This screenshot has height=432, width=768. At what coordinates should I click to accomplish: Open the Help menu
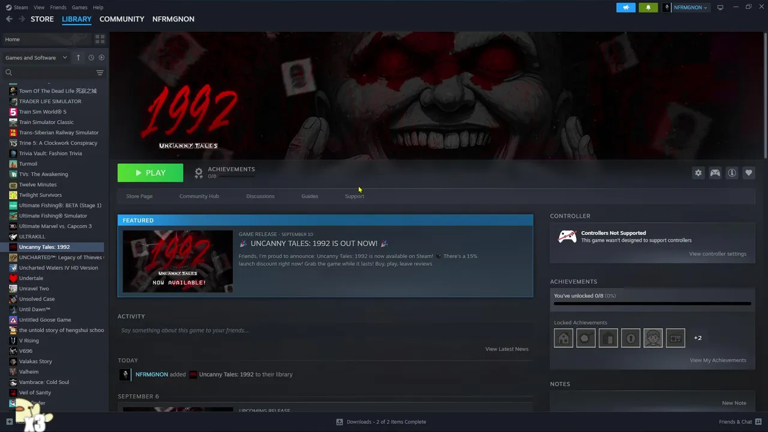(98, 7)
